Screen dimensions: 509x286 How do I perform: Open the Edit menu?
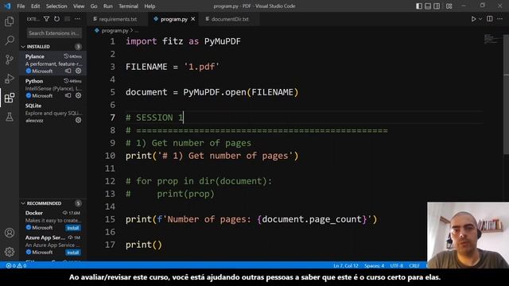(35, 6)
